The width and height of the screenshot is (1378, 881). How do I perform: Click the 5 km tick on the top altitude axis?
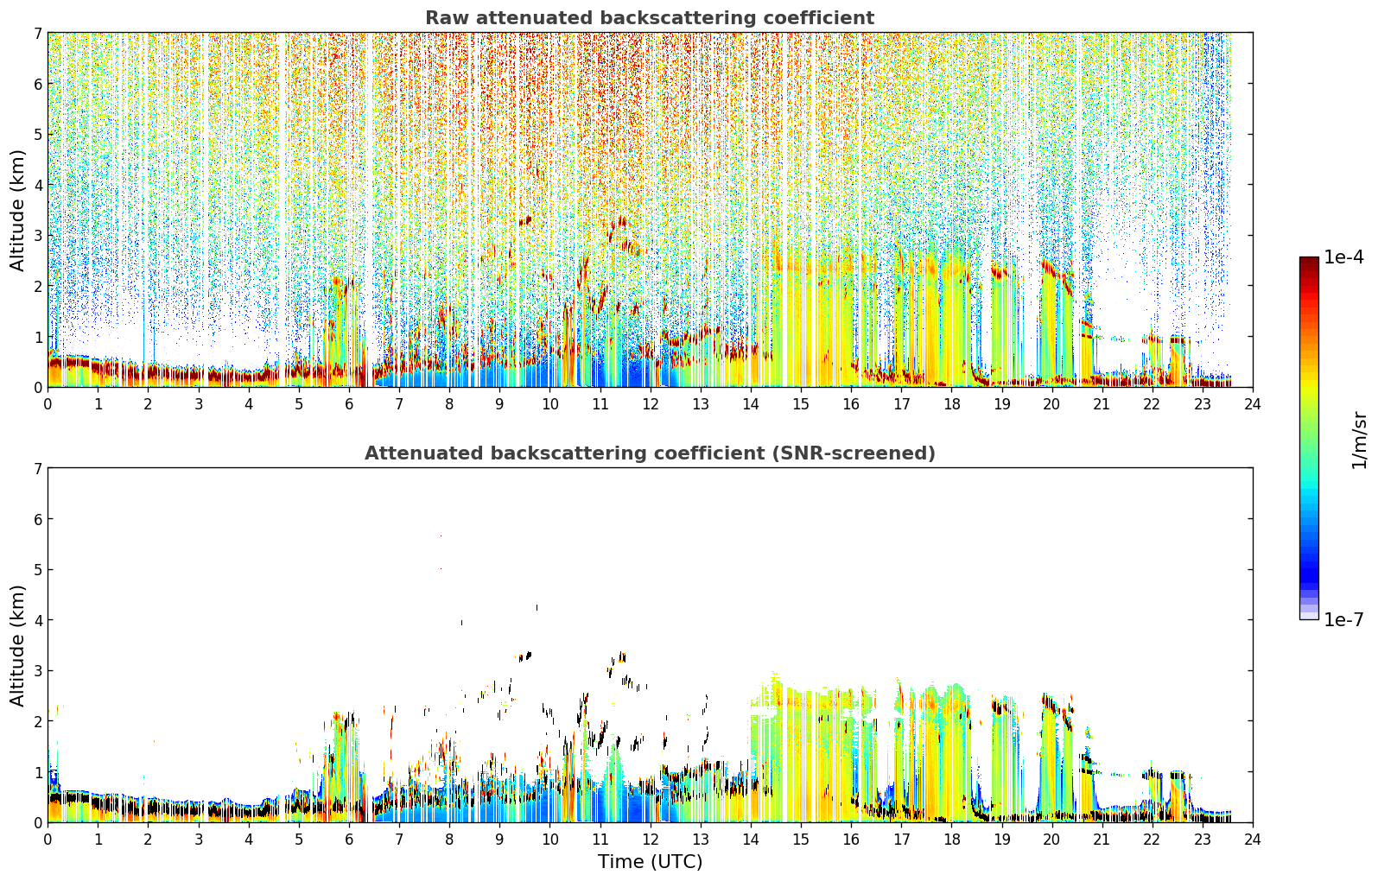pos(37,134)
